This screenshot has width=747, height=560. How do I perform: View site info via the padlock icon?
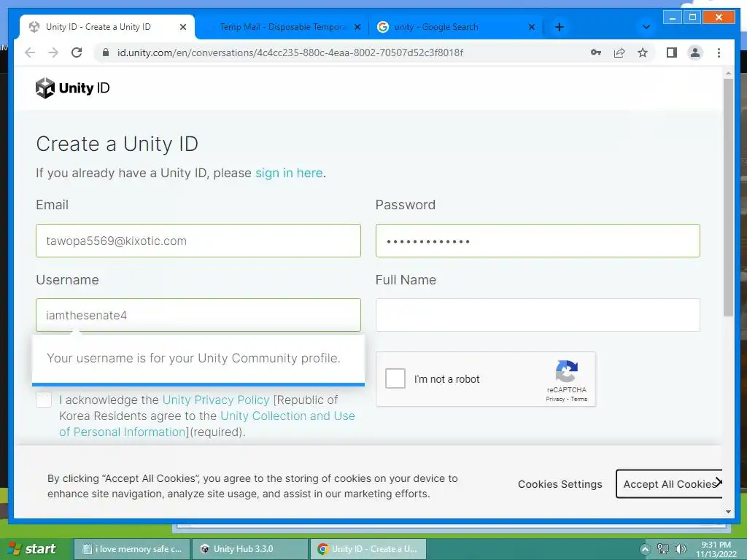(x=106, y=52)
